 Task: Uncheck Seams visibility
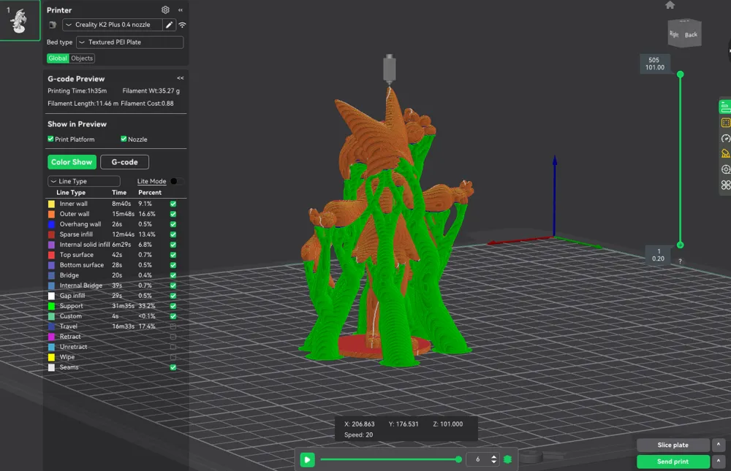[x=173, y=367]
